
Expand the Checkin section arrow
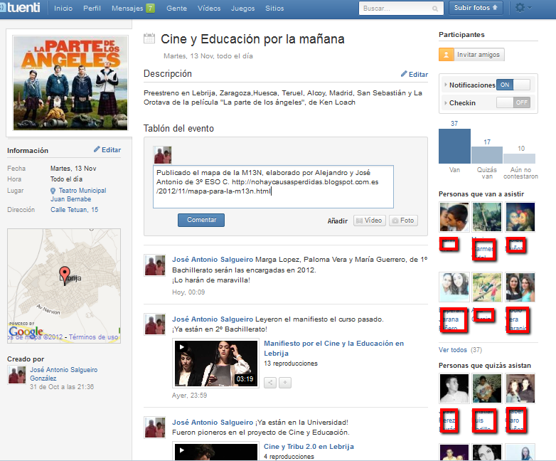pos(445,103)
